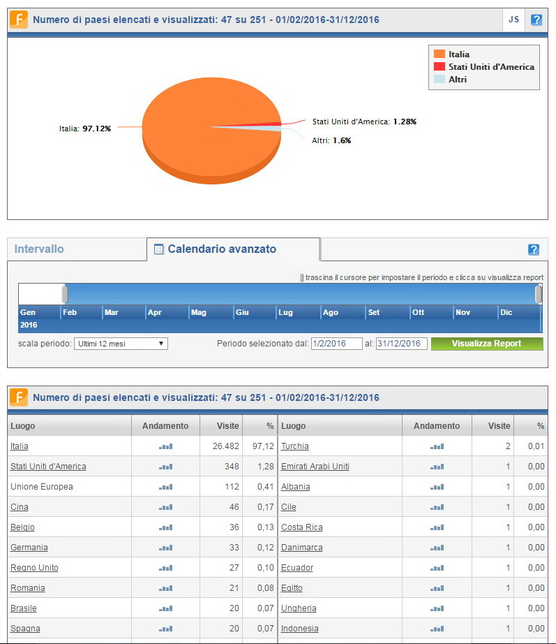Click the trend bars icon for Brasile
Viewport: 556px width, 644px height.
click(166, 608)
